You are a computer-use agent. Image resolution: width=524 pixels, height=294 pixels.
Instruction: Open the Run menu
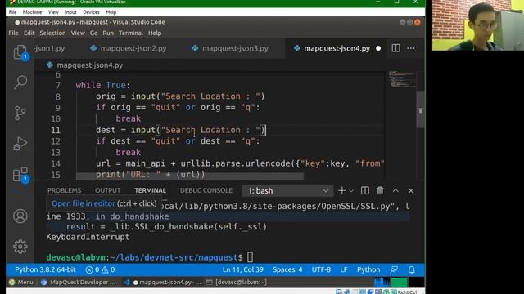(108, 33)
